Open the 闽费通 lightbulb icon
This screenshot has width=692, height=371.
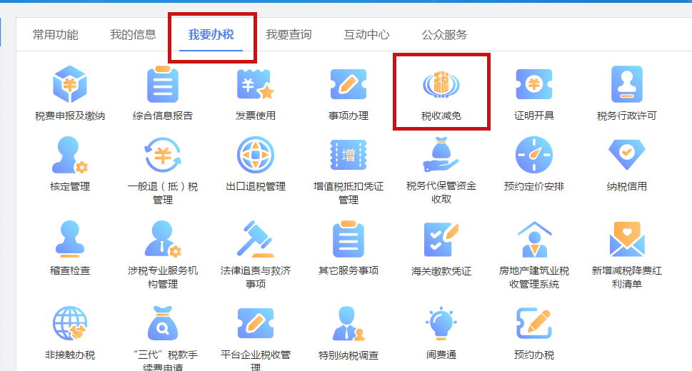click(441, 323)
